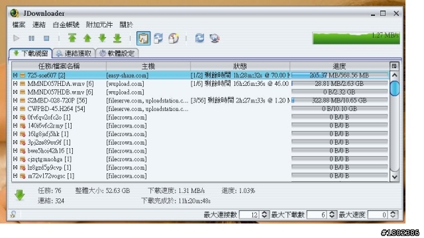The image size is (424, 238).
Task: Click progress bar of 725-soe607 row
Action: [x=339, y=75]
